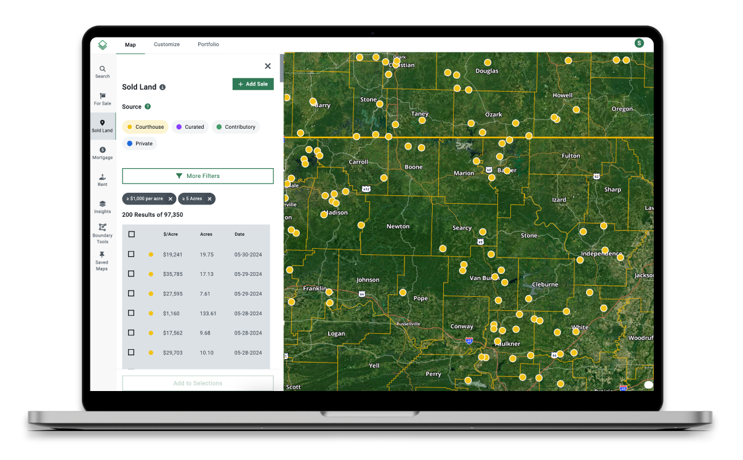Check the box for the $35,785 sale
This screenshot has width=743, height=460.
131,274
